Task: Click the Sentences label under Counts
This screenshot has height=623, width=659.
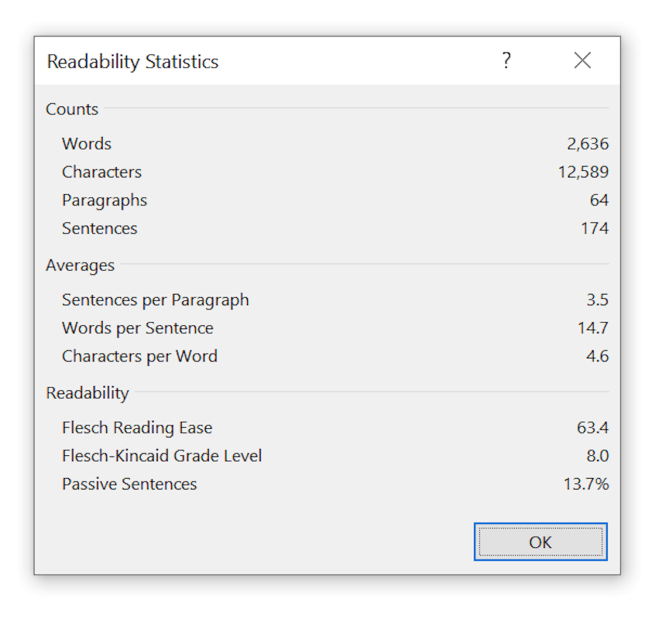Action: [99, 228]
